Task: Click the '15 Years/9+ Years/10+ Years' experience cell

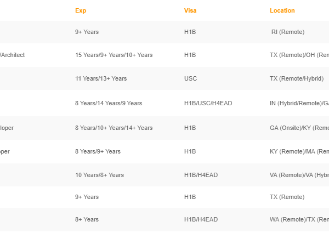Action: pyautogui.click(x=114, y=55)
